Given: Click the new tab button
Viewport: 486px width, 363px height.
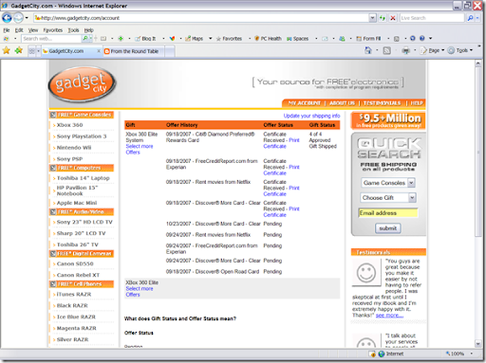Looking at the screenshot, I should (170, 51).
